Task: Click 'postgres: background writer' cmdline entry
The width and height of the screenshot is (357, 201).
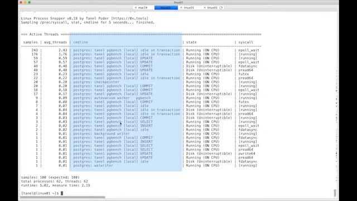Action: [102, 134]
